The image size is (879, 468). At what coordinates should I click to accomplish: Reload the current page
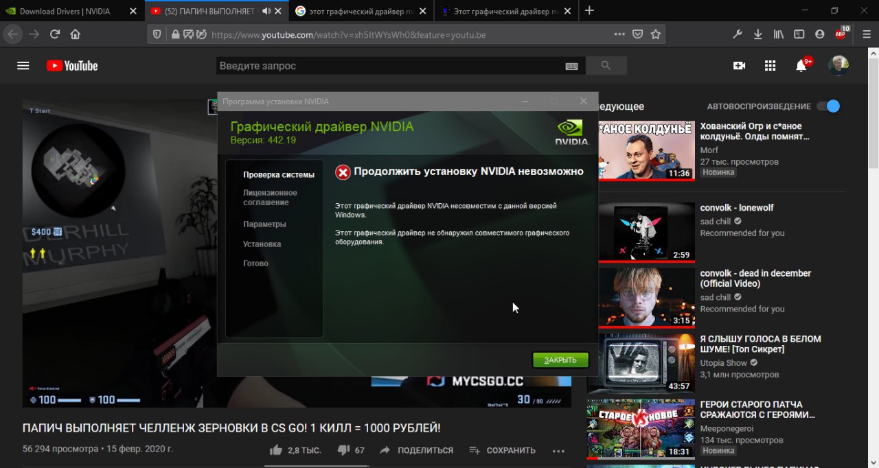(55, 34)
